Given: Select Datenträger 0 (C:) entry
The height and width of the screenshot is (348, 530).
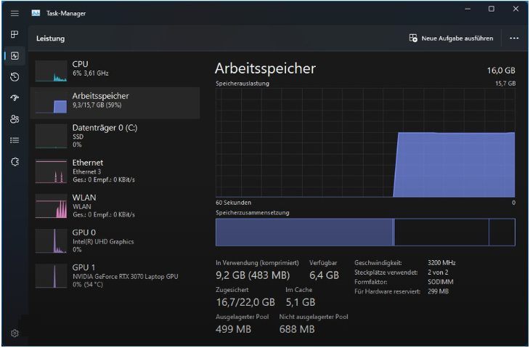Looking at the screenshot, I should click(x=115, y=136).
